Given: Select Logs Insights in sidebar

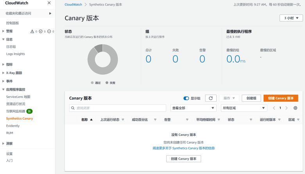Looking at the screenshot, I should pos(16,54).
